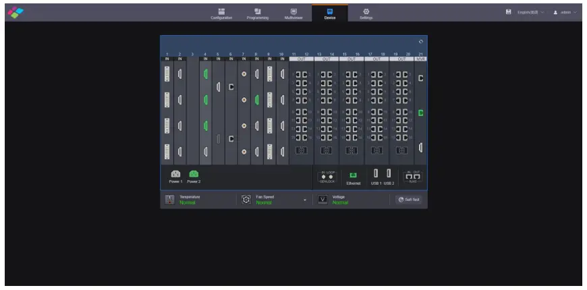Click the refresh icon in the device panel
The image size is (587, 290).
(x=420, y=42)
